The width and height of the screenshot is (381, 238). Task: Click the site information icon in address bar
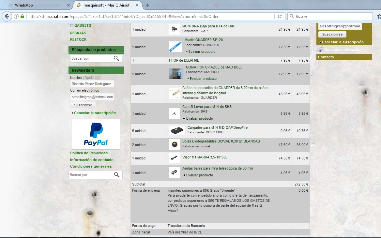tap(16, 17)
